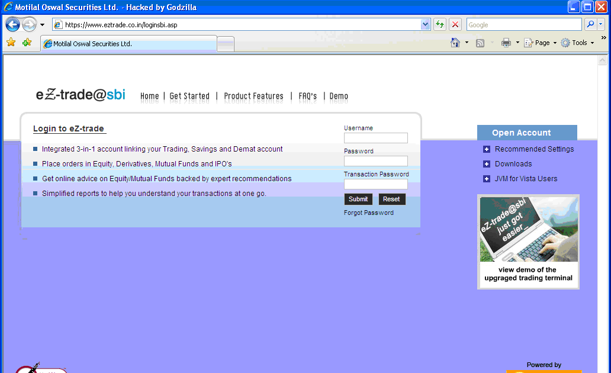Open the Downloads link
Viewport: 611px width, 373px height.
pos(513,163)
